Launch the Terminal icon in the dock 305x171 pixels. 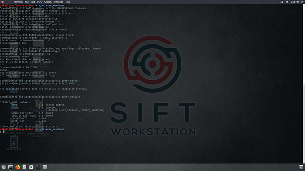pos(10,167)
